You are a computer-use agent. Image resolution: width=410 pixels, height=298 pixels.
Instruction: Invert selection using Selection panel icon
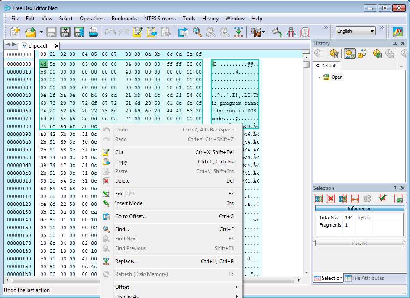(x=343, y=198)
